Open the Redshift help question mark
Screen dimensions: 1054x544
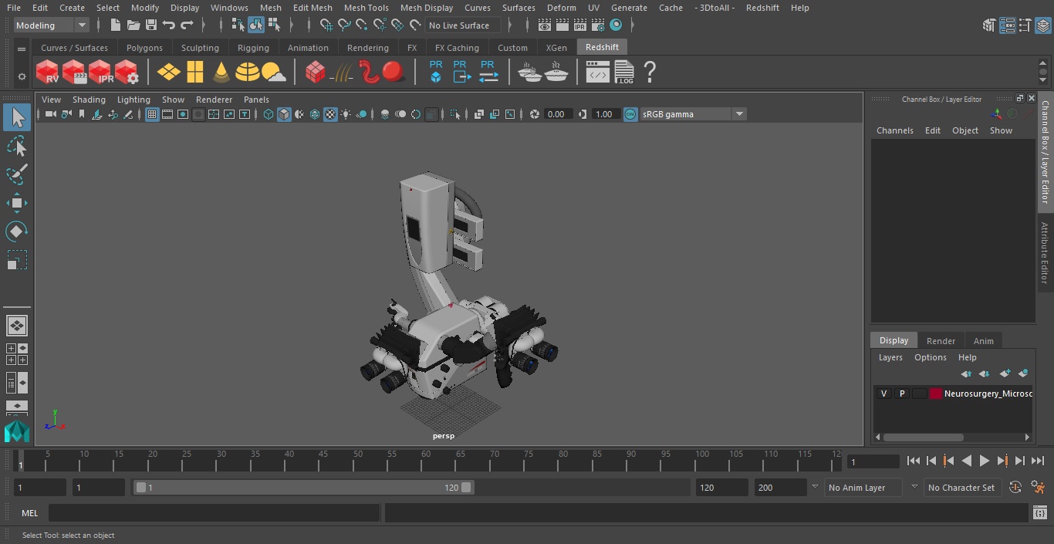pyautogui.click(x=650, y=73)
